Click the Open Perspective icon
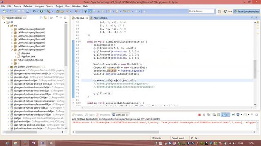 point(219,11)
